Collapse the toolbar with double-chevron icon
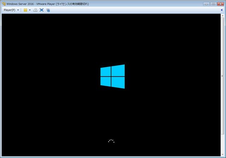This screenshot has height=158, width=226. (x=222, y=10)
